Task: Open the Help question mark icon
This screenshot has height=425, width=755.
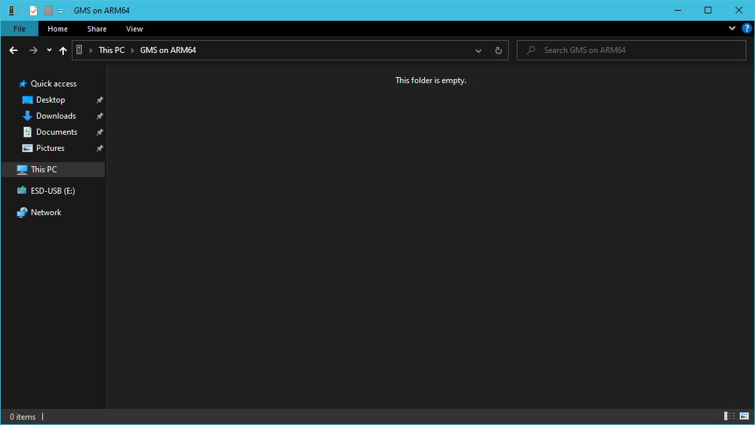Action: 746,28
